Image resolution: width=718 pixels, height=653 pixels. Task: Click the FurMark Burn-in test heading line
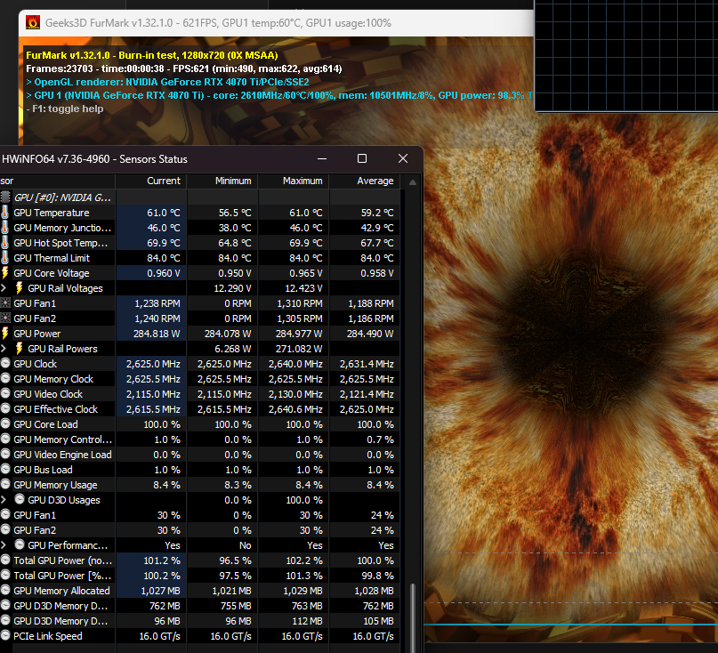pyautogui.click(x=152, y=55)
